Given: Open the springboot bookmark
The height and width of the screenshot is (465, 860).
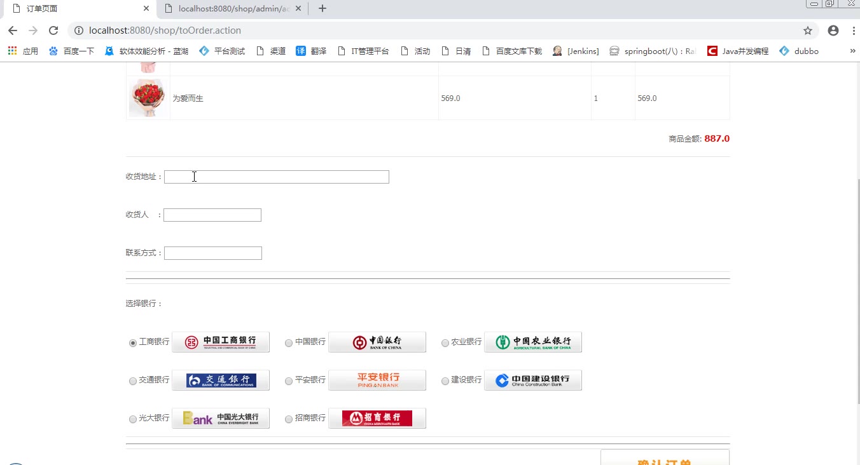Looking at the screenshot, I should coord(653,51).
